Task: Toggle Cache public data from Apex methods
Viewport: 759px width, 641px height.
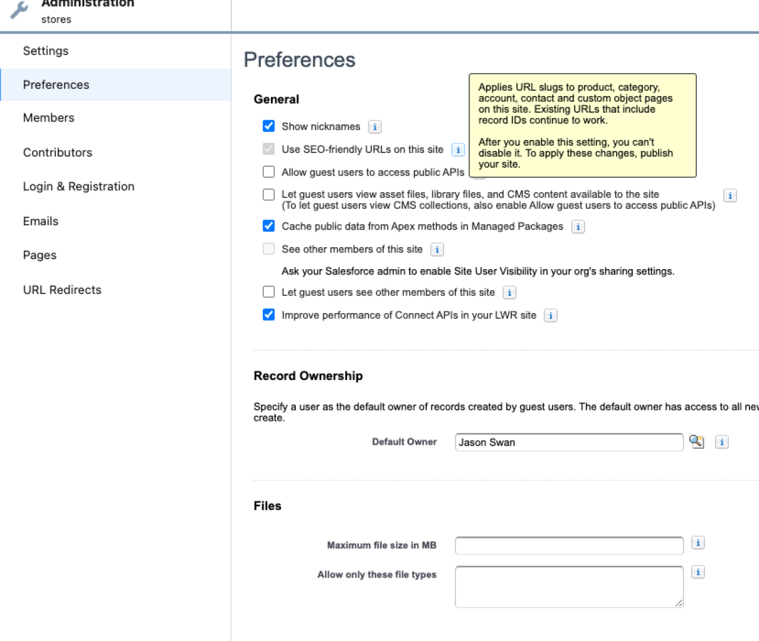Action: pyautogui.click(x=269, y=226)
